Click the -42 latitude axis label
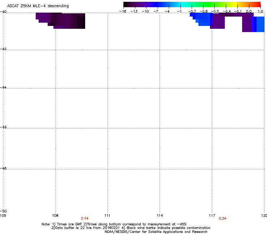The image size is (267, 234). click(x=3, y=49)
